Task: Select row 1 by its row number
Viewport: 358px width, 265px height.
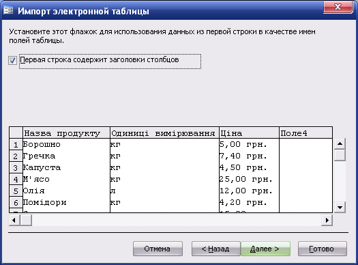Action: click(x=16, y=145)
